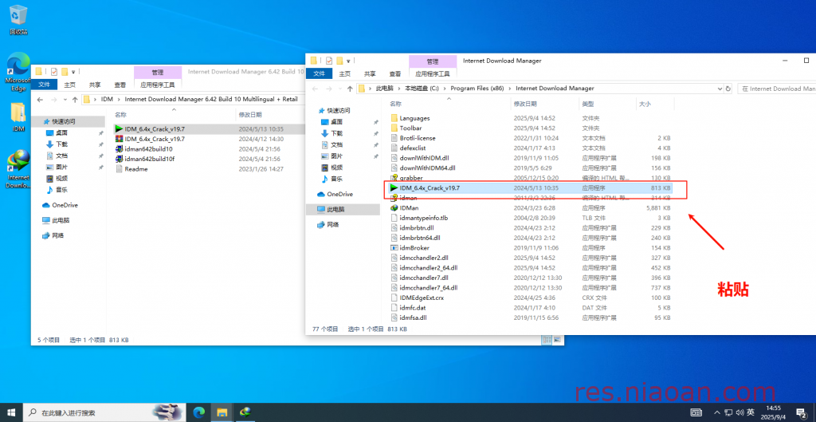Open 文件 tab in Build 10 window
This screenshot has height=422, width=816.
45,85
